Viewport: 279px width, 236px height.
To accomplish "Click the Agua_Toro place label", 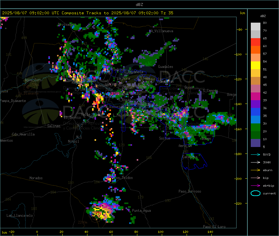I will (33, 80).
